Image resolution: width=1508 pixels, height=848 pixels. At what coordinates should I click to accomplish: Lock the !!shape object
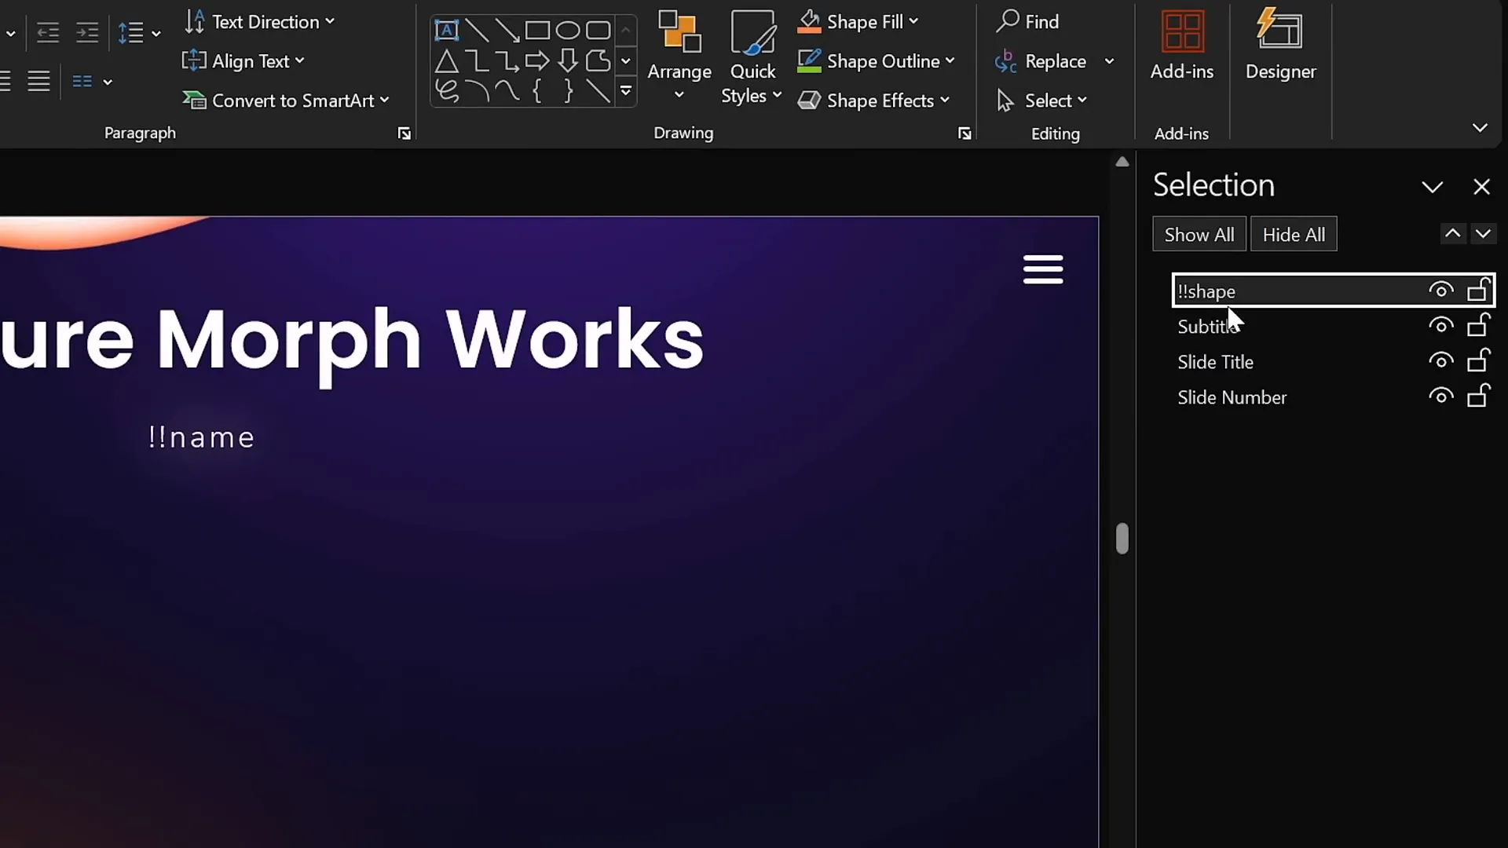coord(1478,290)
